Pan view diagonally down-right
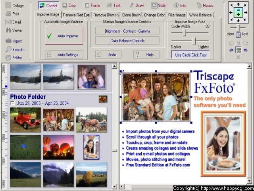Screen dimensions: 254x191 click(244, 19)
